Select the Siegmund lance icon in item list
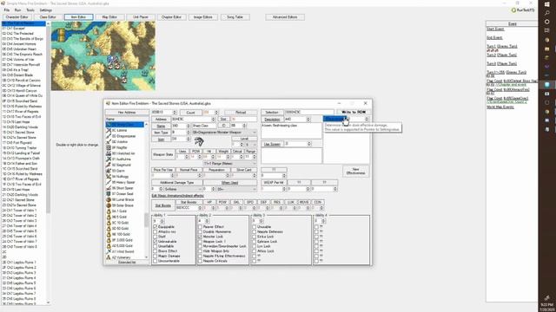The image size is (556, 312). 109,165
